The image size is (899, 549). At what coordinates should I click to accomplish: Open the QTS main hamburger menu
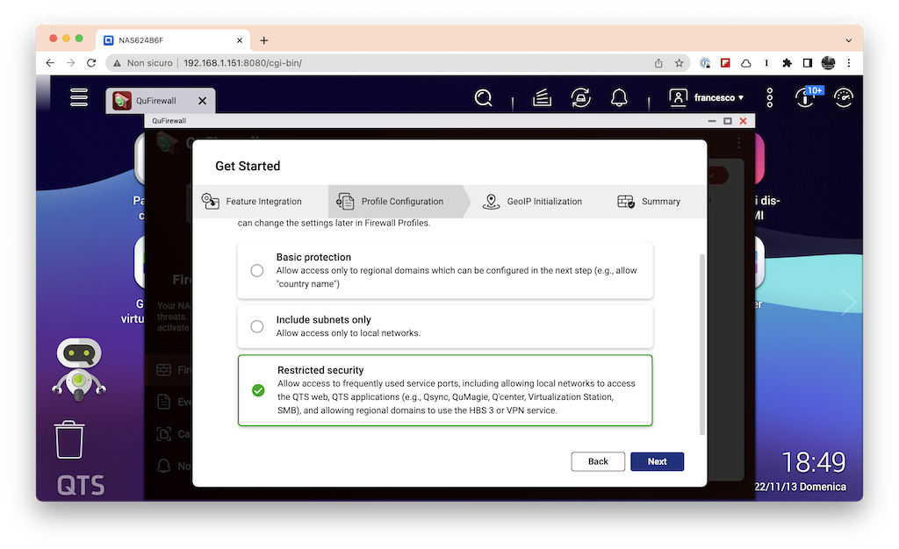[x=79, y=97]
